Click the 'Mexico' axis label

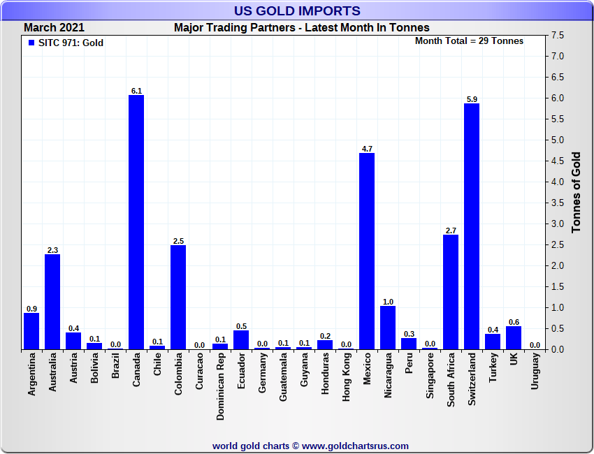367,369
